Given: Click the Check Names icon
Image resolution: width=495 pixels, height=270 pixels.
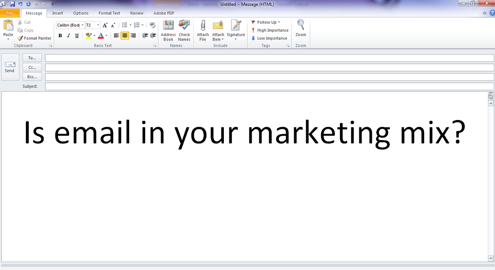Looking at the screenshot, I should (x=184, y=26).
